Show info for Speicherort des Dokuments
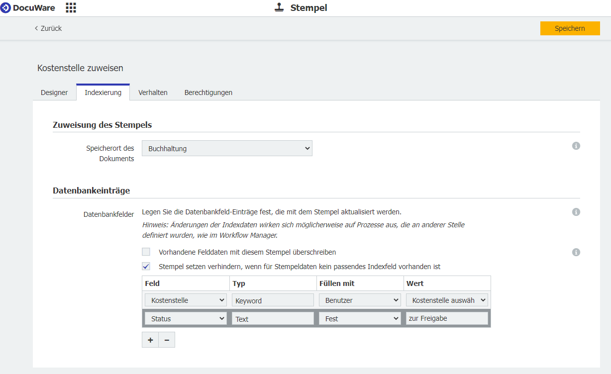 (x=576, y=146)
